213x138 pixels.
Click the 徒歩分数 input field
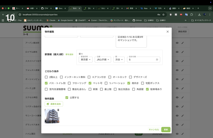[x=143, y=60]
